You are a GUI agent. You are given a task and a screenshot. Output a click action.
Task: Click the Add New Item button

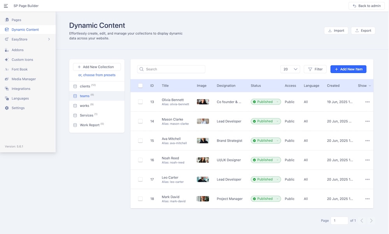tap(348, 69)
